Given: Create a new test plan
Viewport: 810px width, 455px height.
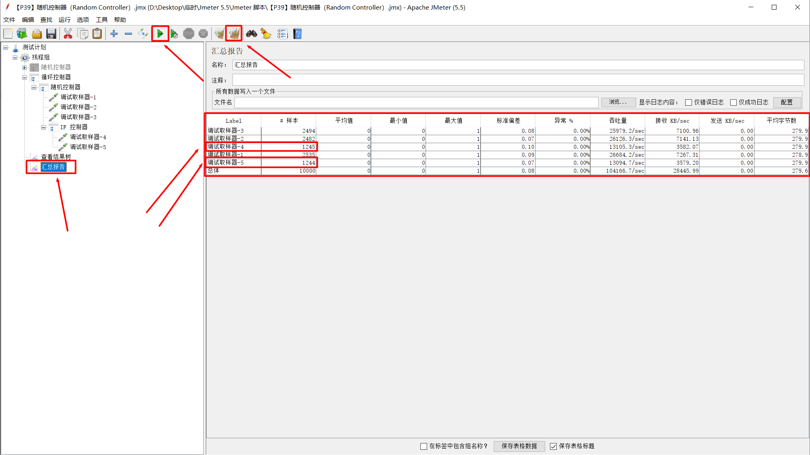Looking at the screenshot, I should tap(8, 34).
